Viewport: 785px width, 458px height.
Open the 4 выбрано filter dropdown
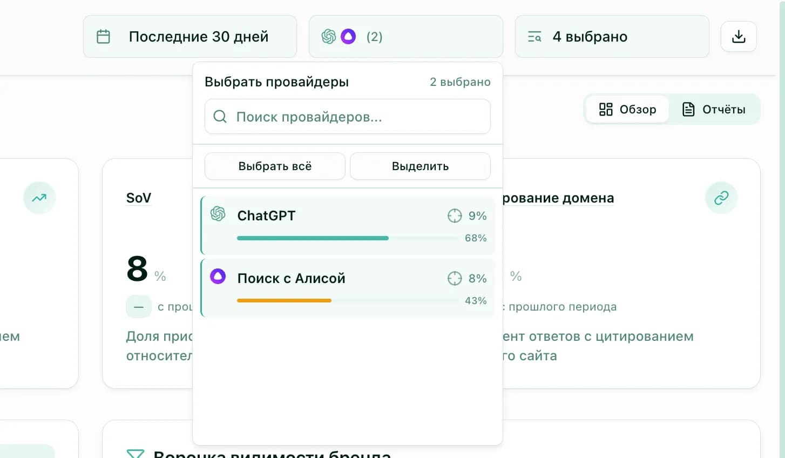pyautogui.click(x=612, y=36)
